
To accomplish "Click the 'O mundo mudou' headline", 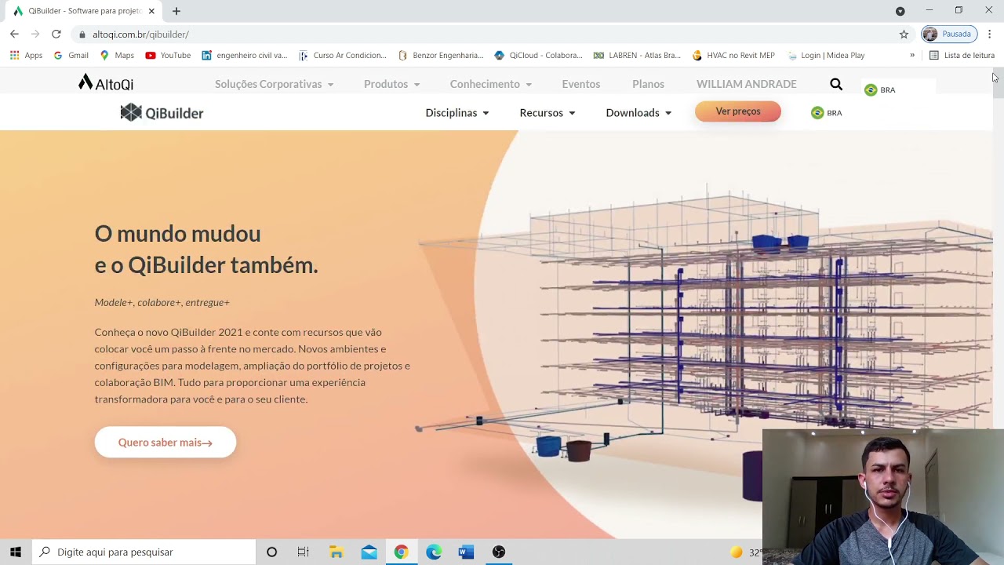I will (x=178, y=233).
